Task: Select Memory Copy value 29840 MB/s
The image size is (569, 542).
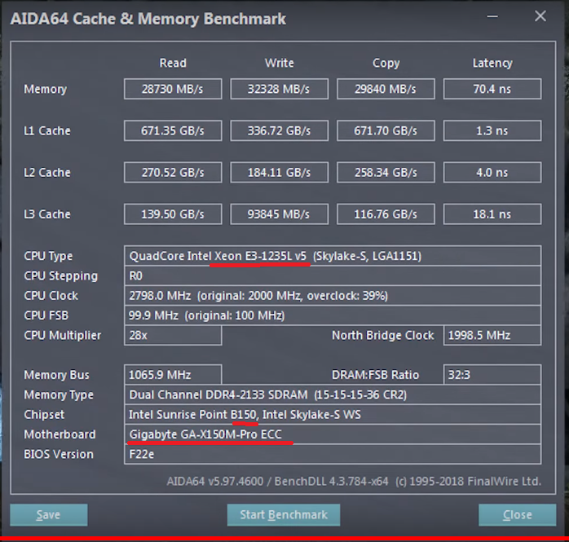Action: (x=386, y=89)
